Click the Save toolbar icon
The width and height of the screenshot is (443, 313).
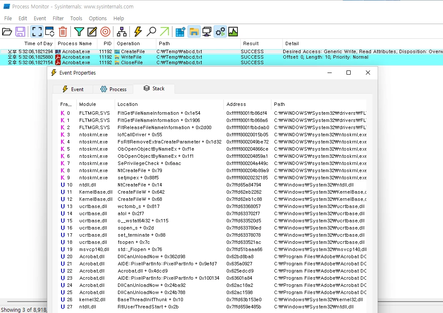[20, 32]
